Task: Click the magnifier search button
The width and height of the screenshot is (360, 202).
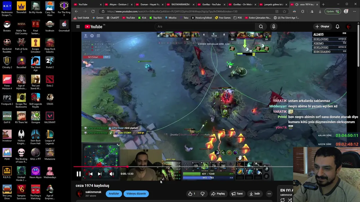Action: [261, 27]
